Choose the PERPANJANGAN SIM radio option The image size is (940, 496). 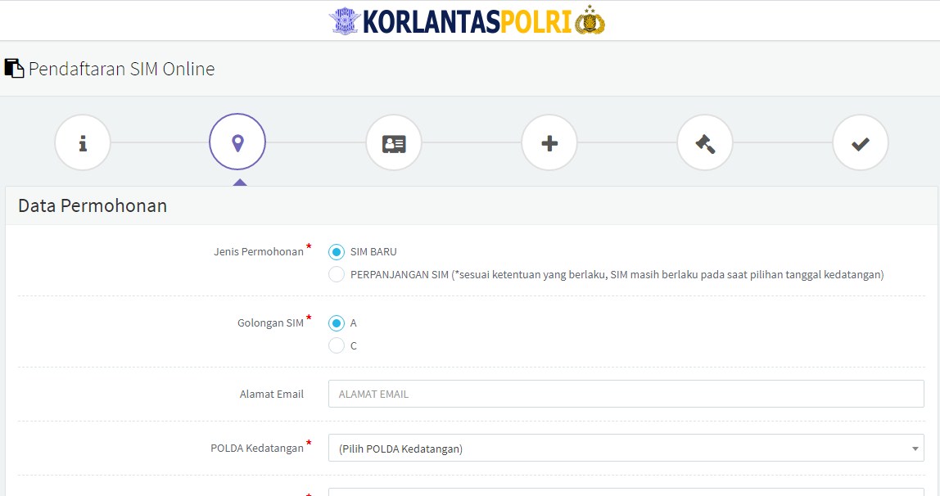[337, 274]
